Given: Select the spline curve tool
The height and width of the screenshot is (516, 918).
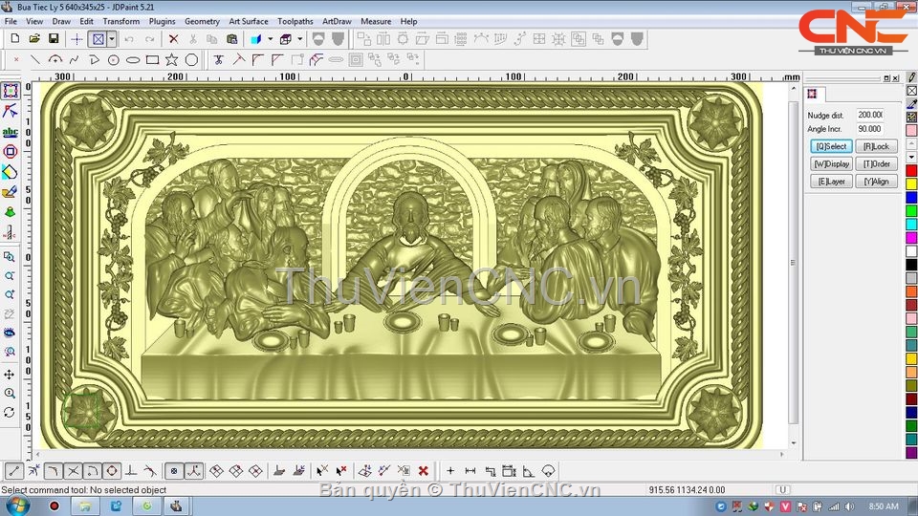Looking at the screenshot, I should (x=75, y=59).
